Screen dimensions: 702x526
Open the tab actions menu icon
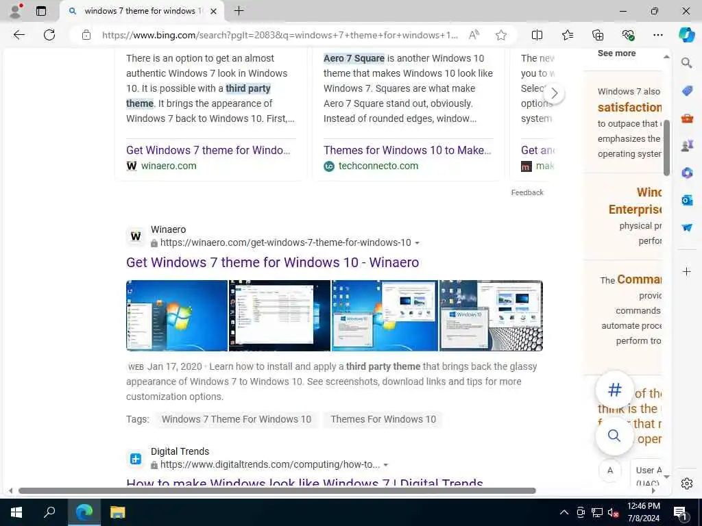(40, 11)
